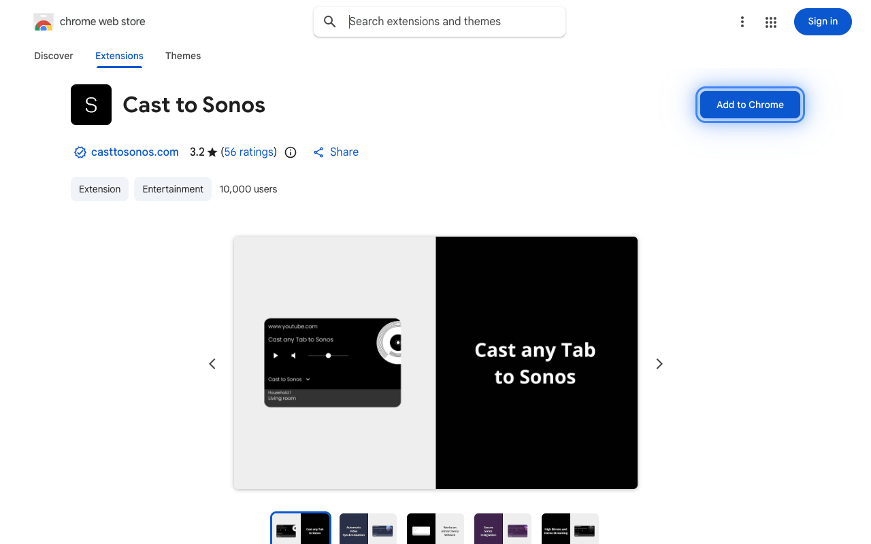The width and height of the screenshot is (871, 544).
Task: Switch to the Discover tab
Action: (x=53, y=56)
